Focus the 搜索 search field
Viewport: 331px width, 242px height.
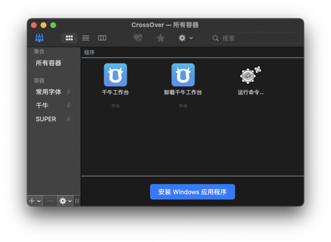[255, 38]
